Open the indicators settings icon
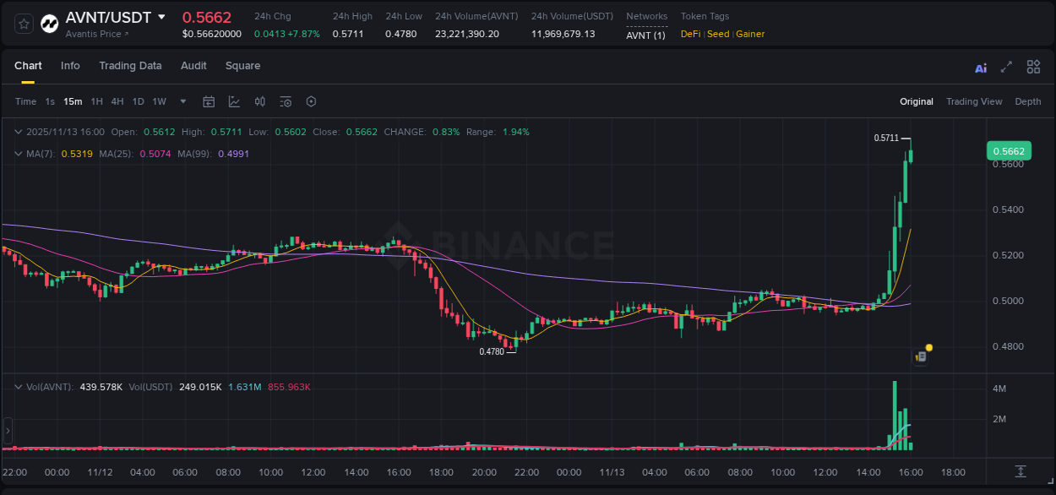Viewport: 1056px width, 495px height. 285,101
